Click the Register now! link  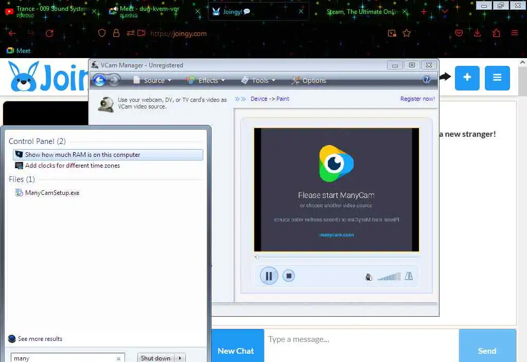(417, 99)
